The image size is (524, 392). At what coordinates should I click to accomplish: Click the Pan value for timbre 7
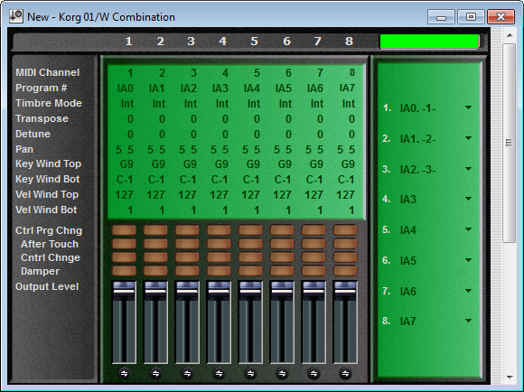pyautogui.click(x=314, y=150)
